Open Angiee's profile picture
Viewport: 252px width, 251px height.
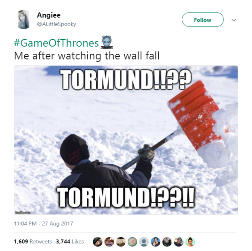(x=24, y=19)
